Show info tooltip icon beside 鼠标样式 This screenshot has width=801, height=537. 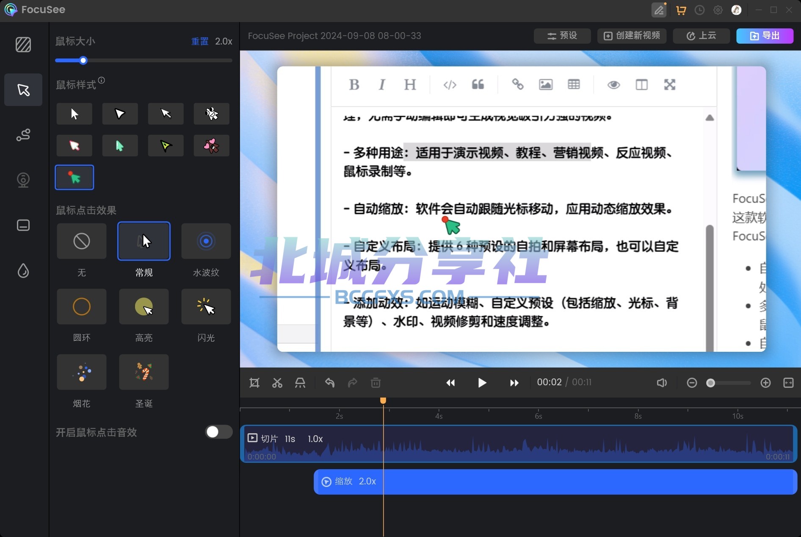(102, 80)
